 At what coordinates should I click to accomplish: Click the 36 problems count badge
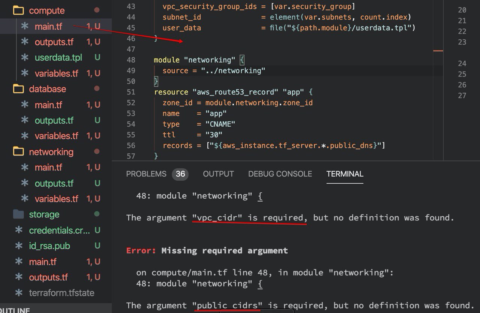pyautogui.click(x=180, y=174)
